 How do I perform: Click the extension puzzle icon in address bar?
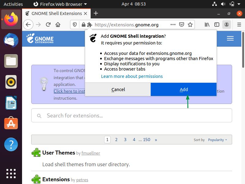(x=89, y=25)
